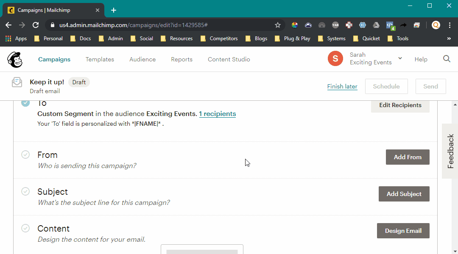The height and width of the screenshot is (254, 458).
Task: Click the Content section status circle
Action: [x=25, y=228]
